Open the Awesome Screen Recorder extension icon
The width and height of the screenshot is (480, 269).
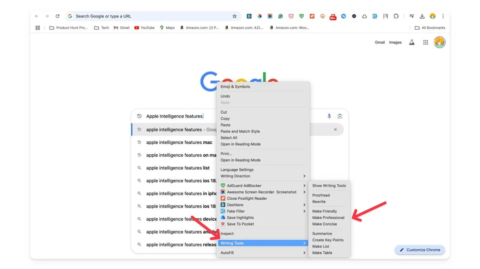[270, 16]
